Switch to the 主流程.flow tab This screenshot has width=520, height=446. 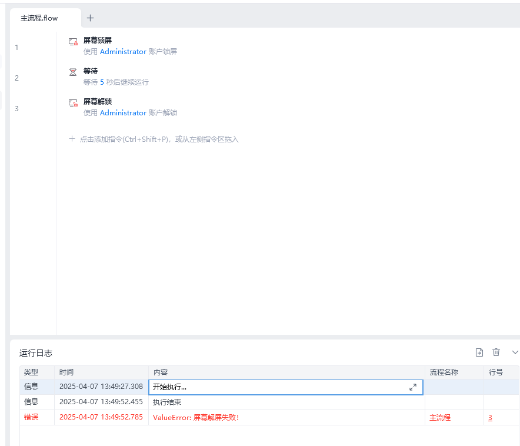pyautogui.click(x=39, y=18)
